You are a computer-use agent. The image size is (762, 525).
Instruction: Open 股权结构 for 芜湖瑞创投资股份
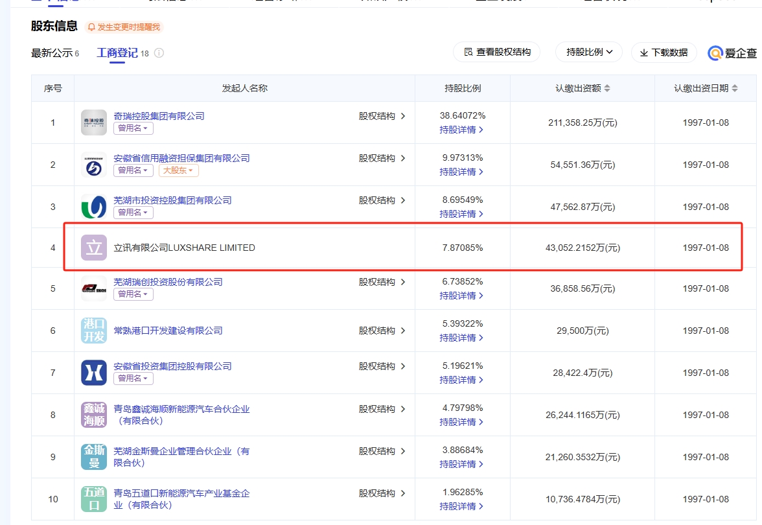(382, 282)
